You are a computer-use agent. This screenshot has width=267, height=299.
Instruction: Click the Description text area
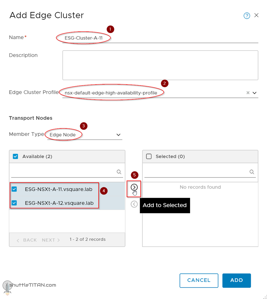point(160,65)
